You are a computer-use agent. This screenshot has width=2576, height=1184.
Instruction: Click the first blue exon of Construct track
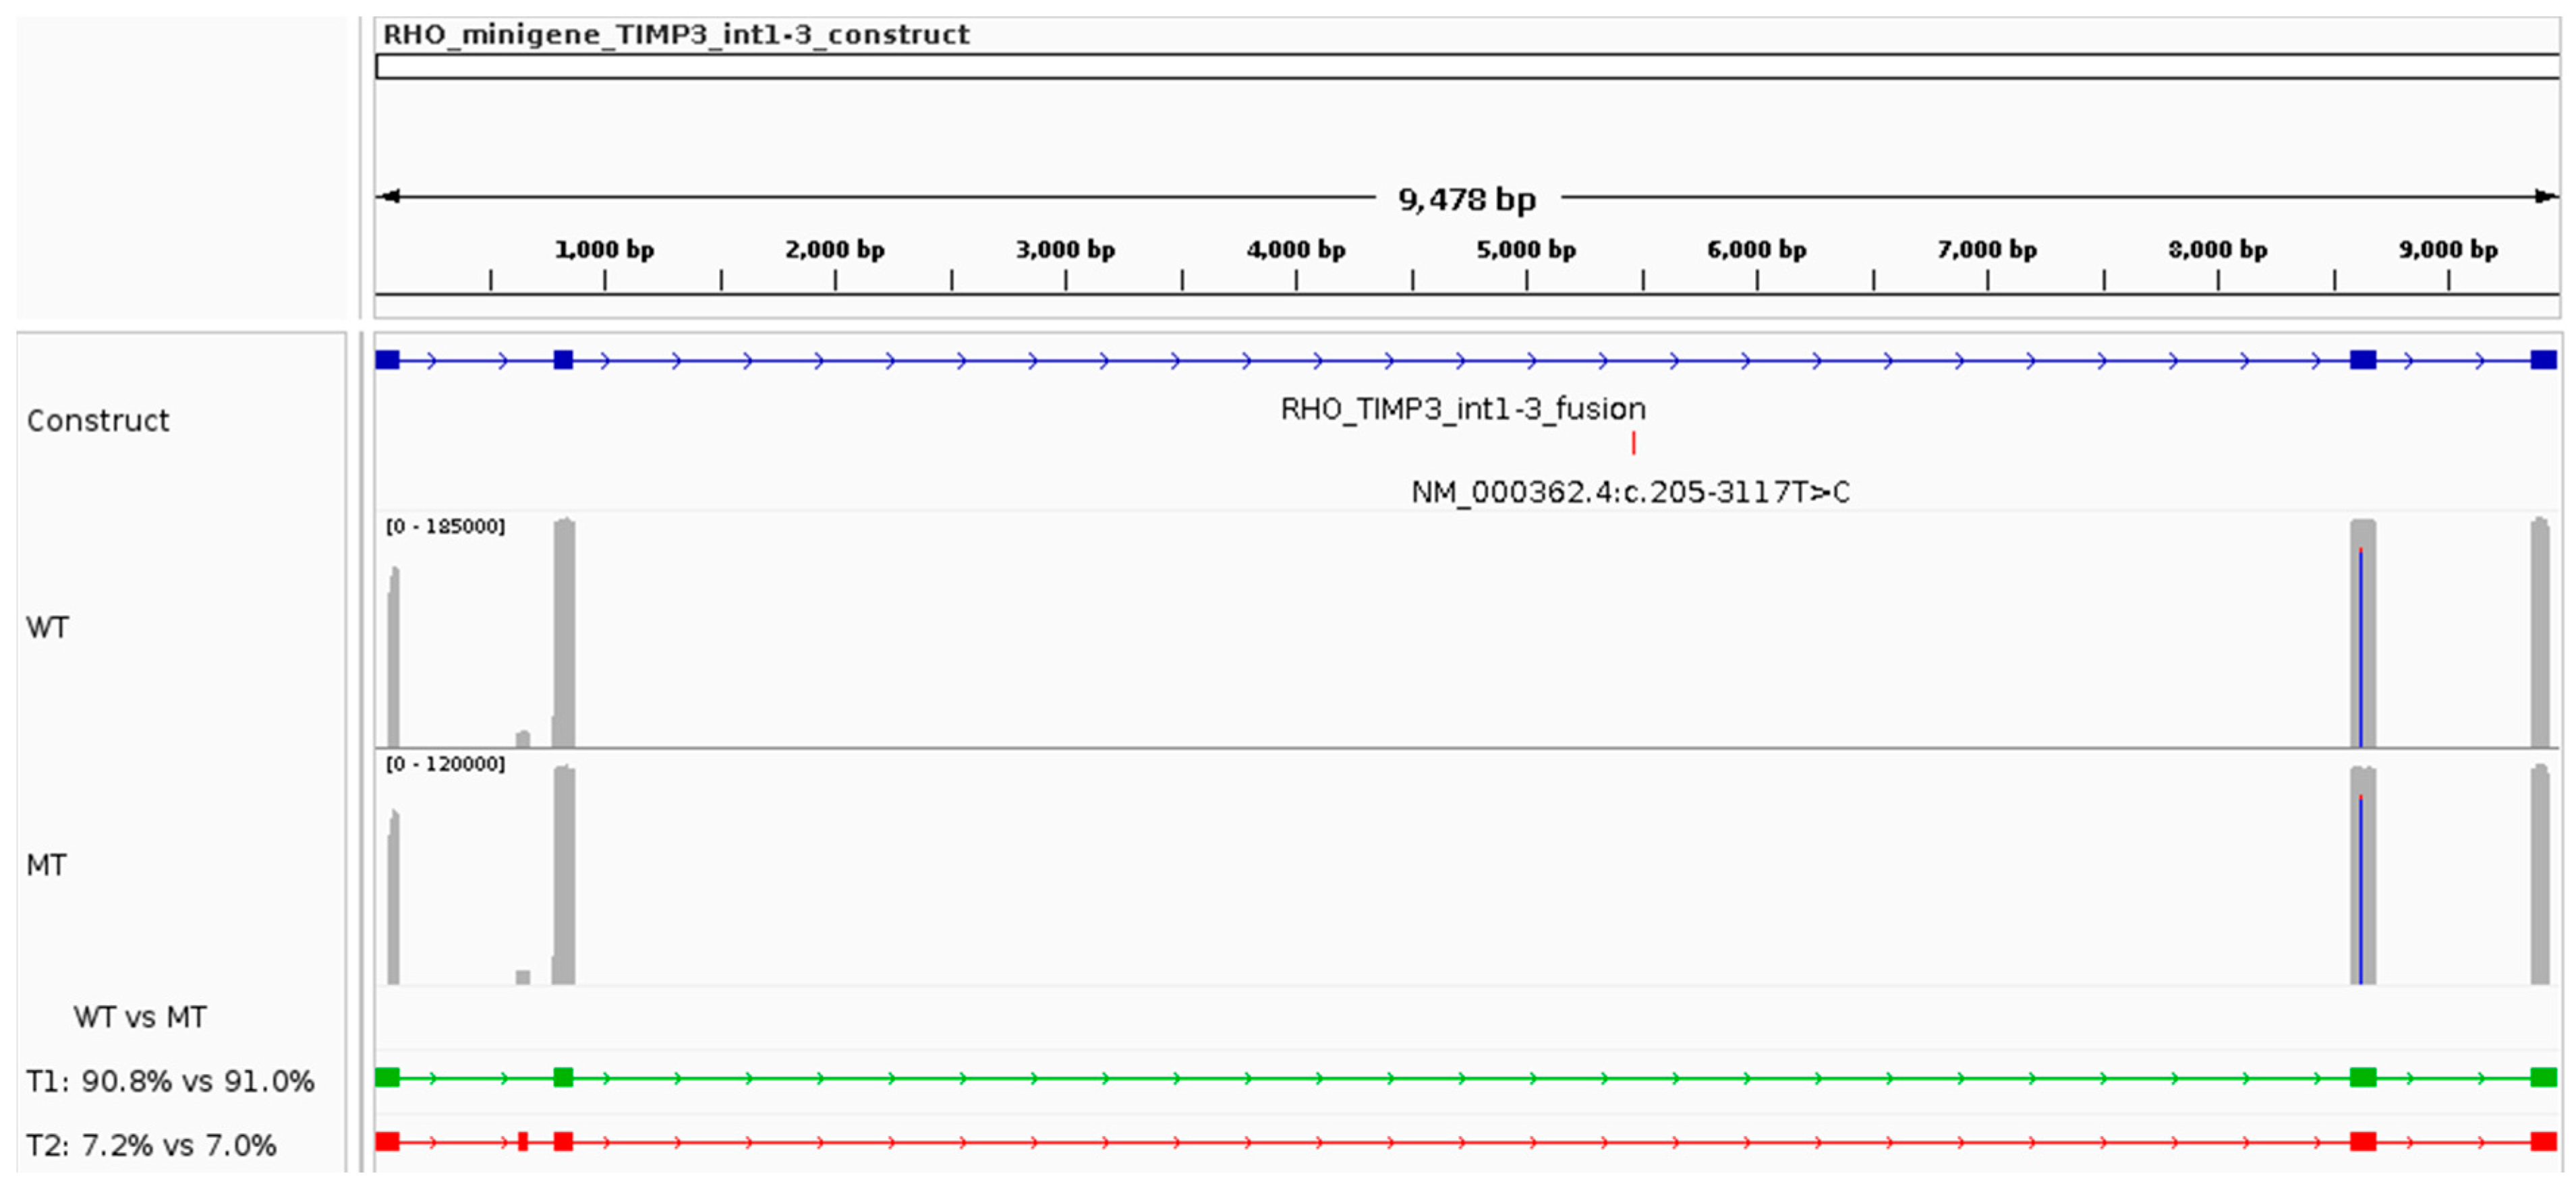pos(387,360)
